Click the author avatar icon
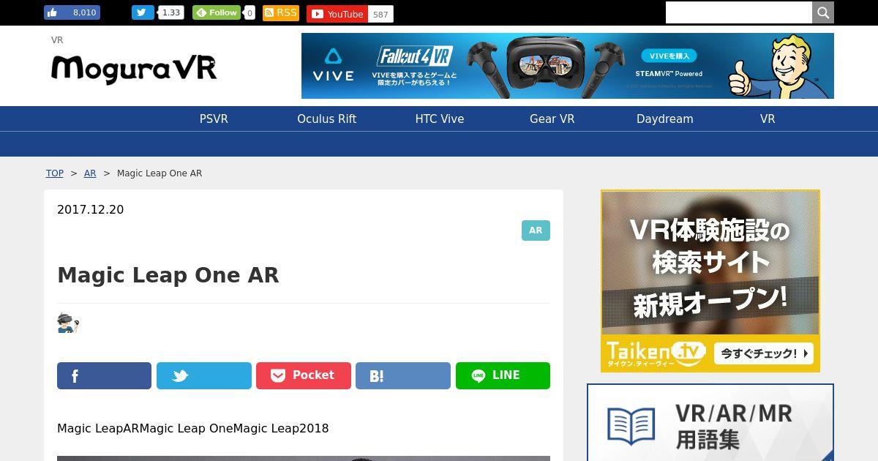 click(68, 323)
